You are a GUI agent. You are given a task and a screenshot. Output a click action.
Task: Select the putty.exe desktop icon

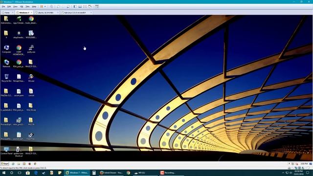pos(31,49)
